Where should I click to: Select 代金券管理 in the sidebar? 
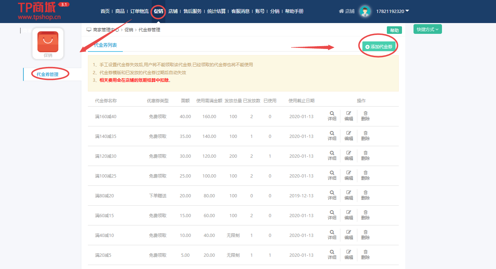[48, 74]
